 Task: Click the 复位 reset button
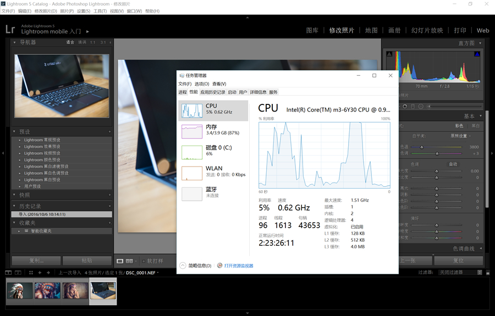coord(458,260)
